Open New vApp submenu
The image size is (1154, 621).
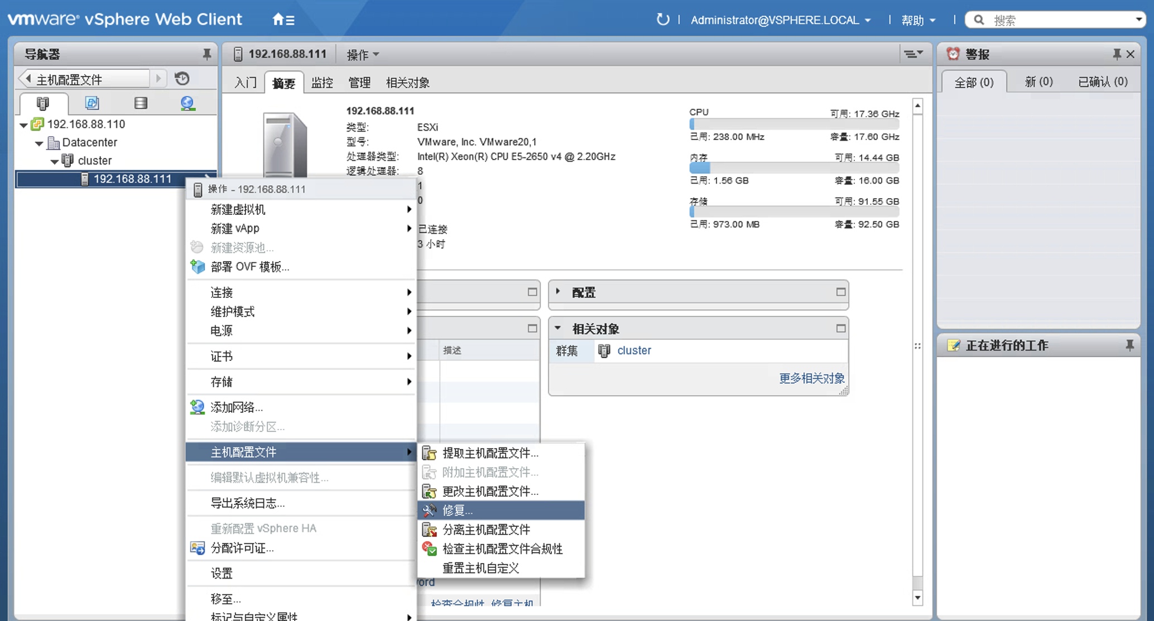point(302,228)
